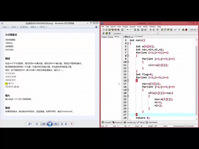Viewport: 199px width, 149px height.
Task: Open Photo Viewer help icon
Action: tap(96, 27)
